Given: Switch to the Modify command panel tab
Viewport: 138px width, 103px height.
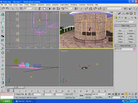Looking at the screenshot, I should click(x=119, y=13).
